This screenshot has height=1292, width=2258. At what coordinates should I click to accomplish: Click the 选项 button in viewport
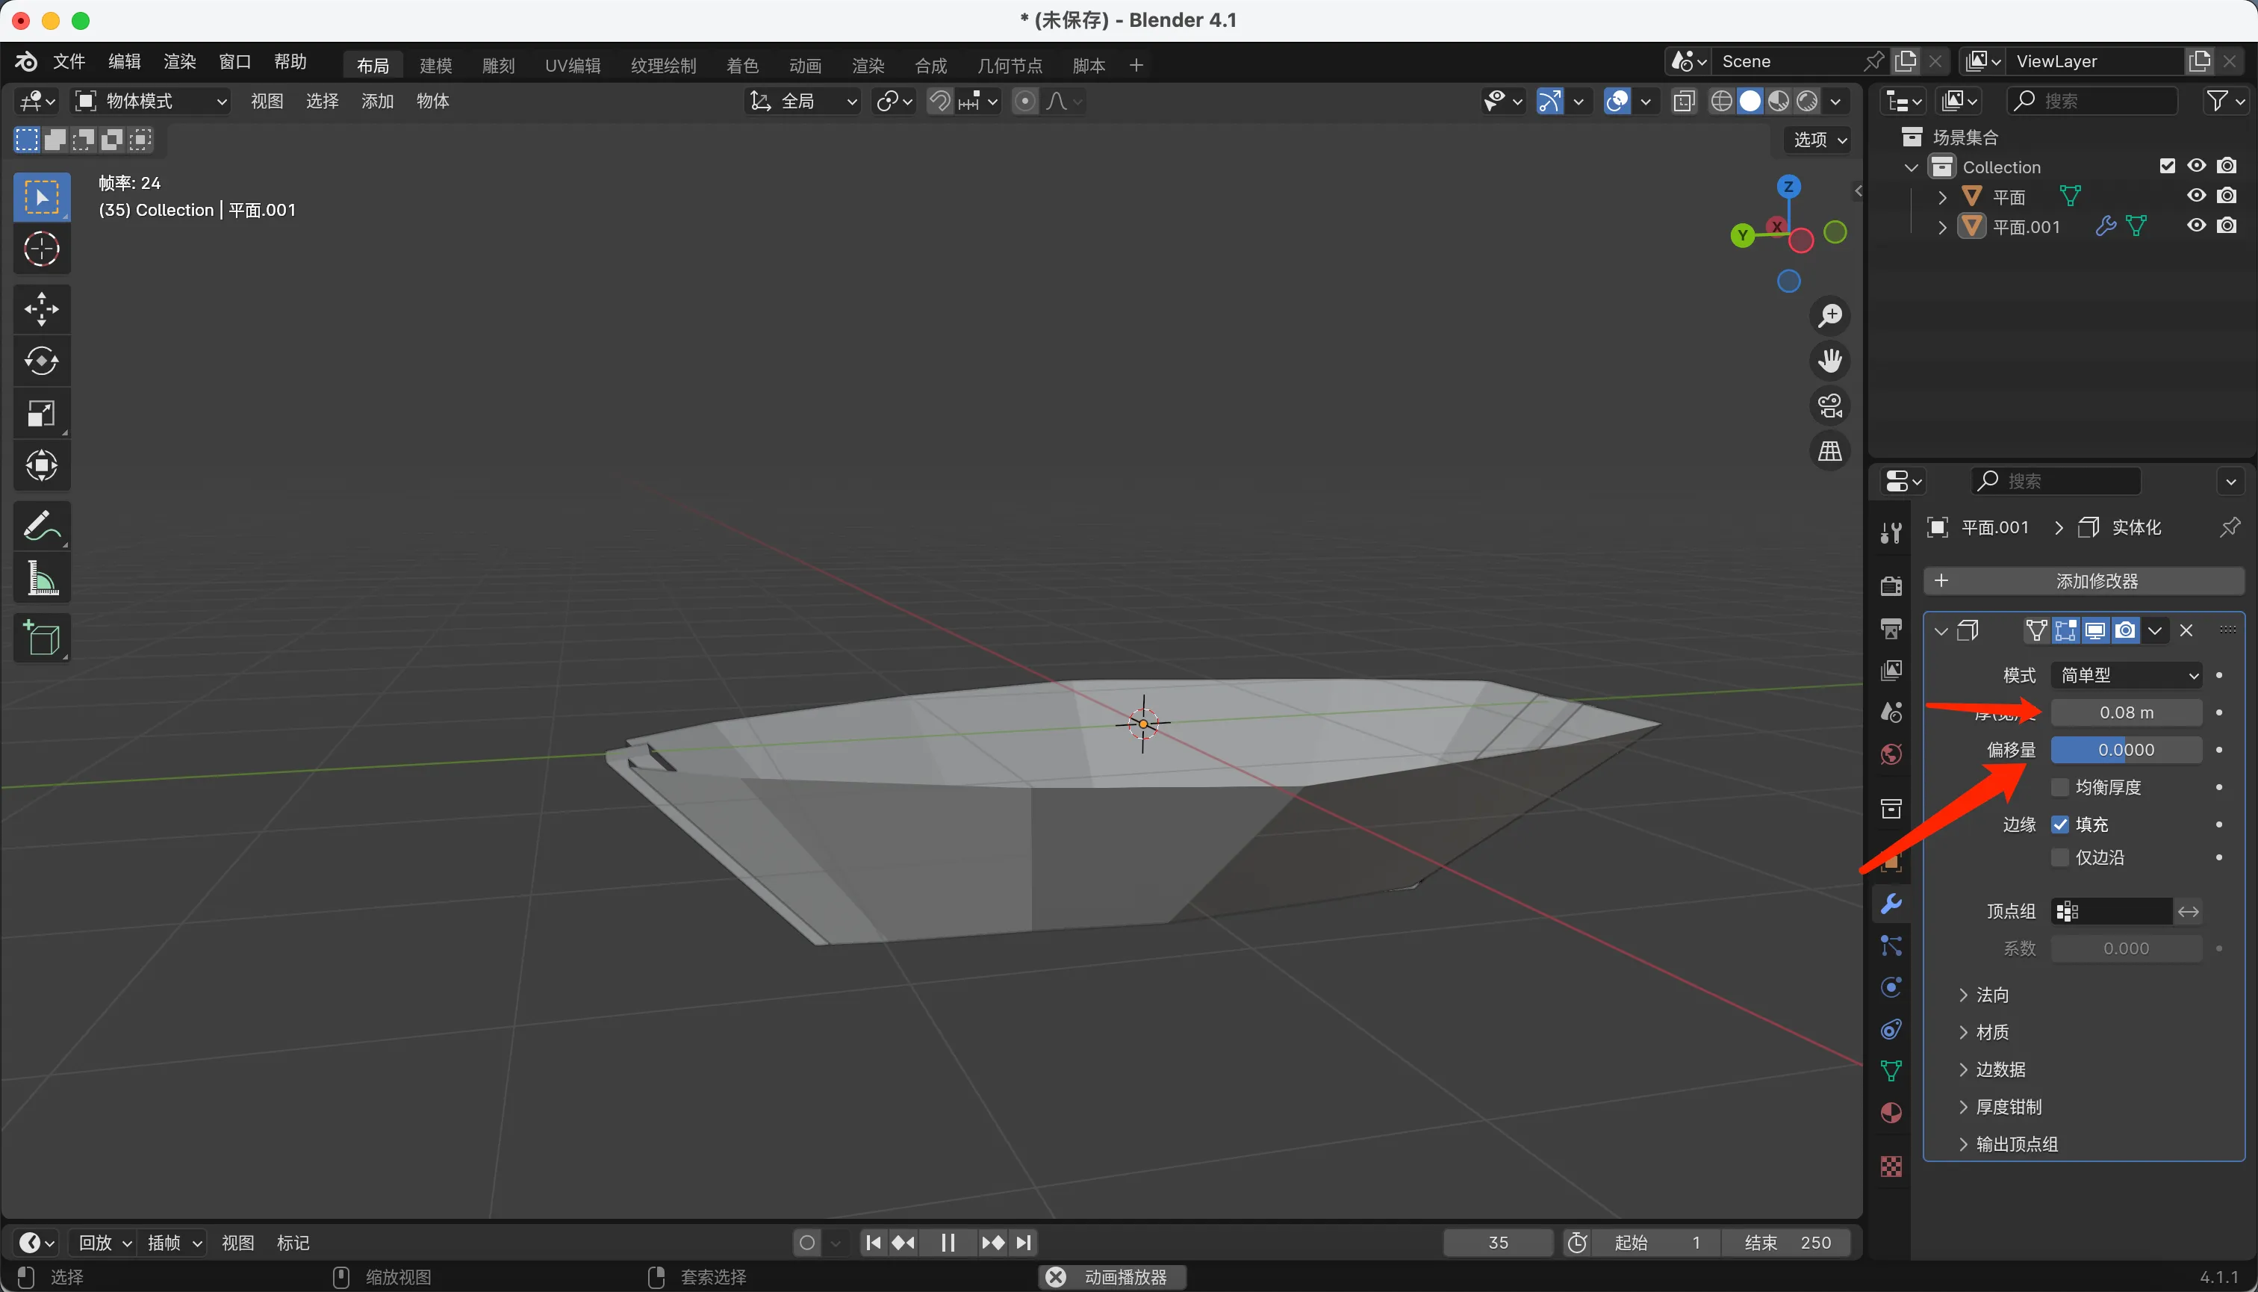pos(1819,140)
